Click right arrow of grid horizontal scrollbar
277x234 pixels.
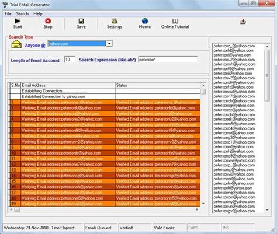pos(197,209)
